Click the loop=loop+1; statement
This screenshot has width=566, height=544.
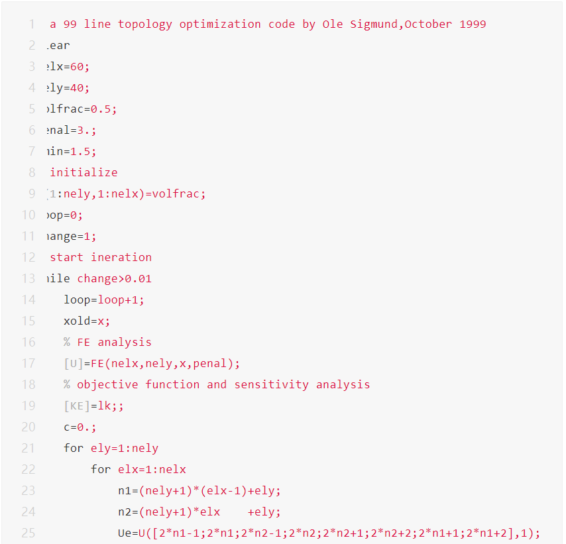(104, 300)
